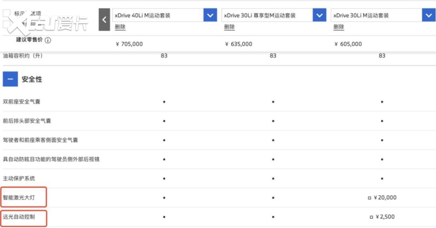Select the price ¥ 705,000
This screenshot has height=228, width=436.
129,44
